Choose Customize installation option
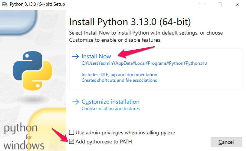The image size is (246, 151). coord(110,102)
